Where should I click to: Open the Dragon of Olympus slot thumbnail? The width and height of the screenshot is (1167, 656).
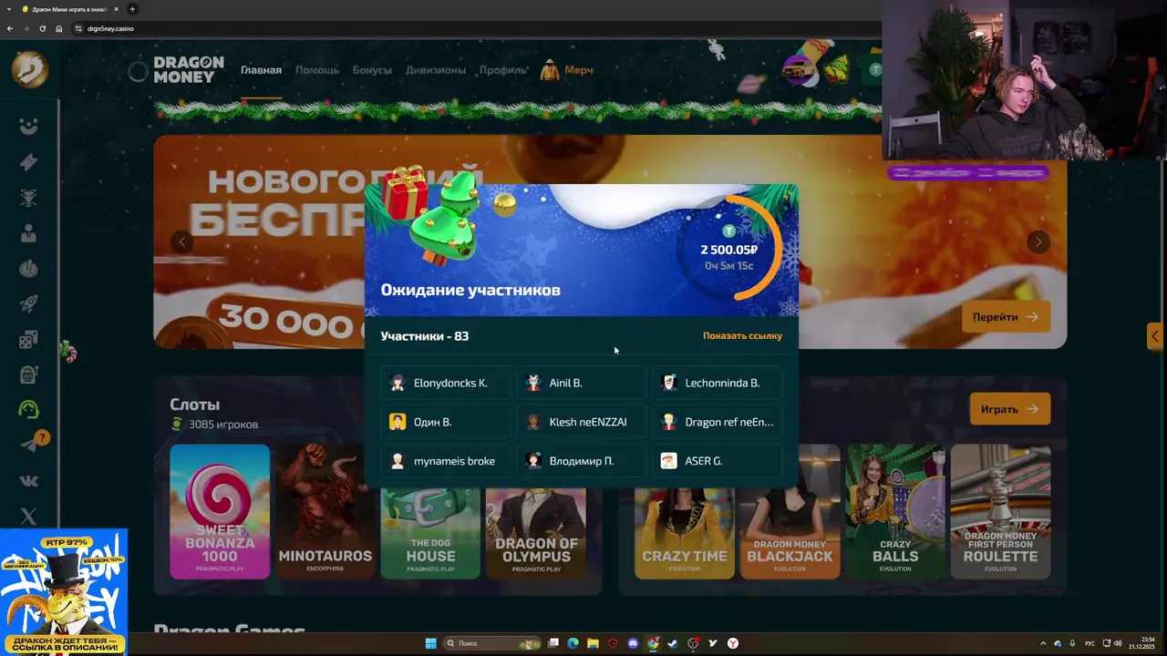pos(536,511)
